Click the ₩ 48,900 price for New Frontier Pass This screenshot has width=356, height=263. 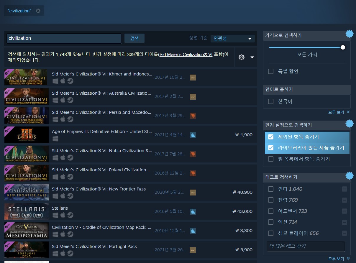[x=242, y=192]
